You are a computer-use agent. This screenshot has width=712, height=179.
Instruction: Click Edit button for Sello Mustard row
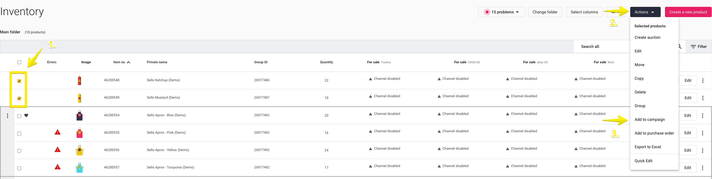[688, 98]
